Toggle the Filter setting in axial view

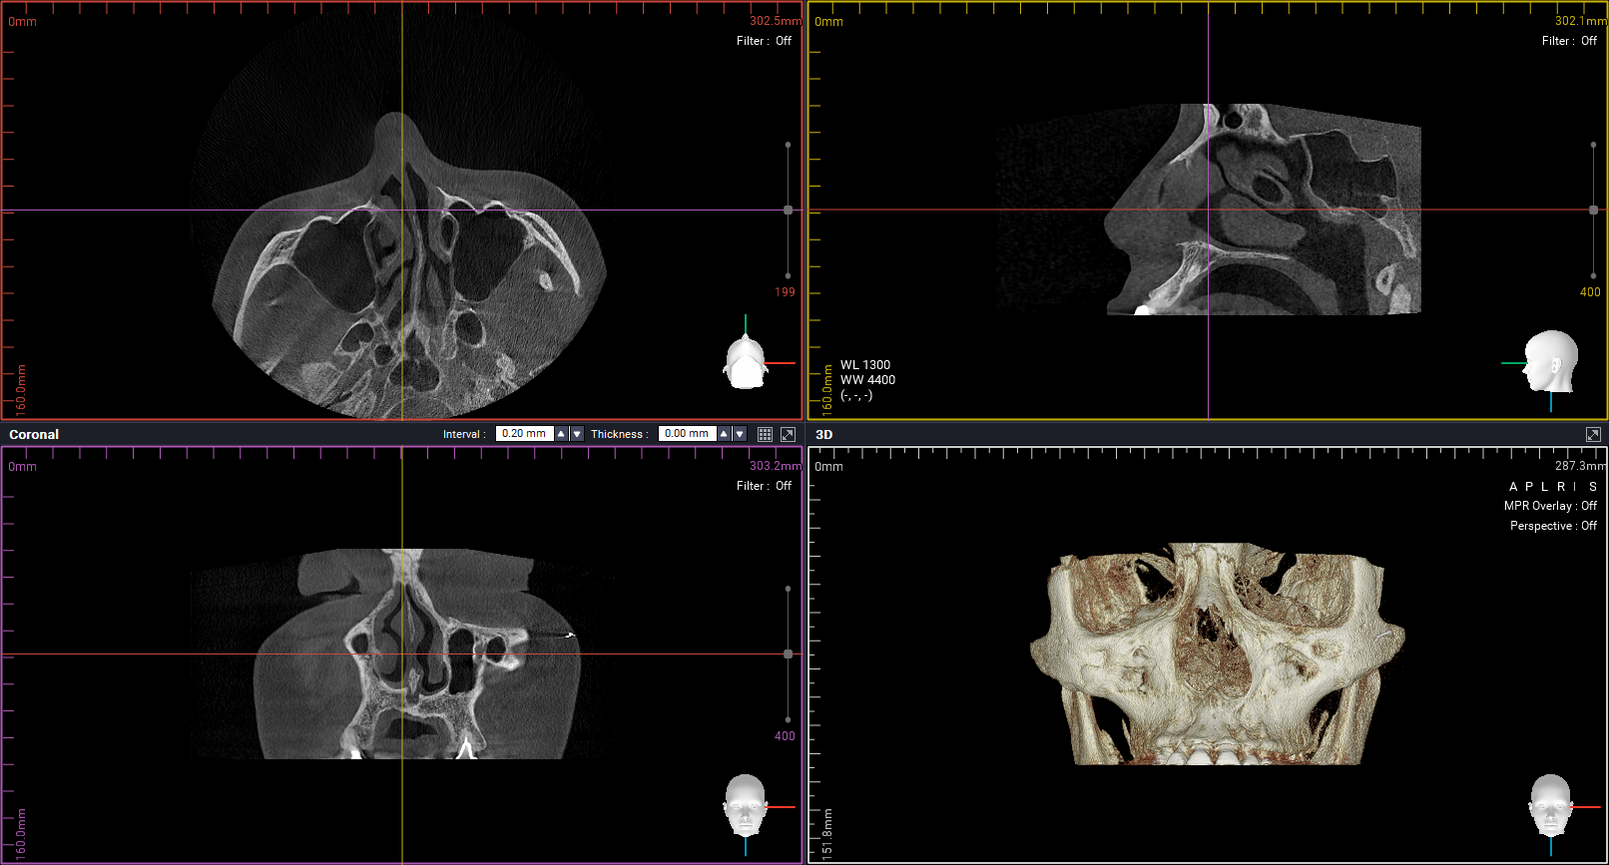[x=764, y=41]
